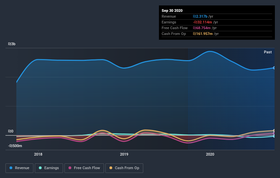Toggle the Cash From Op legend button
Image resolution: width=280 pixels, height=178 pixels.
124,168
